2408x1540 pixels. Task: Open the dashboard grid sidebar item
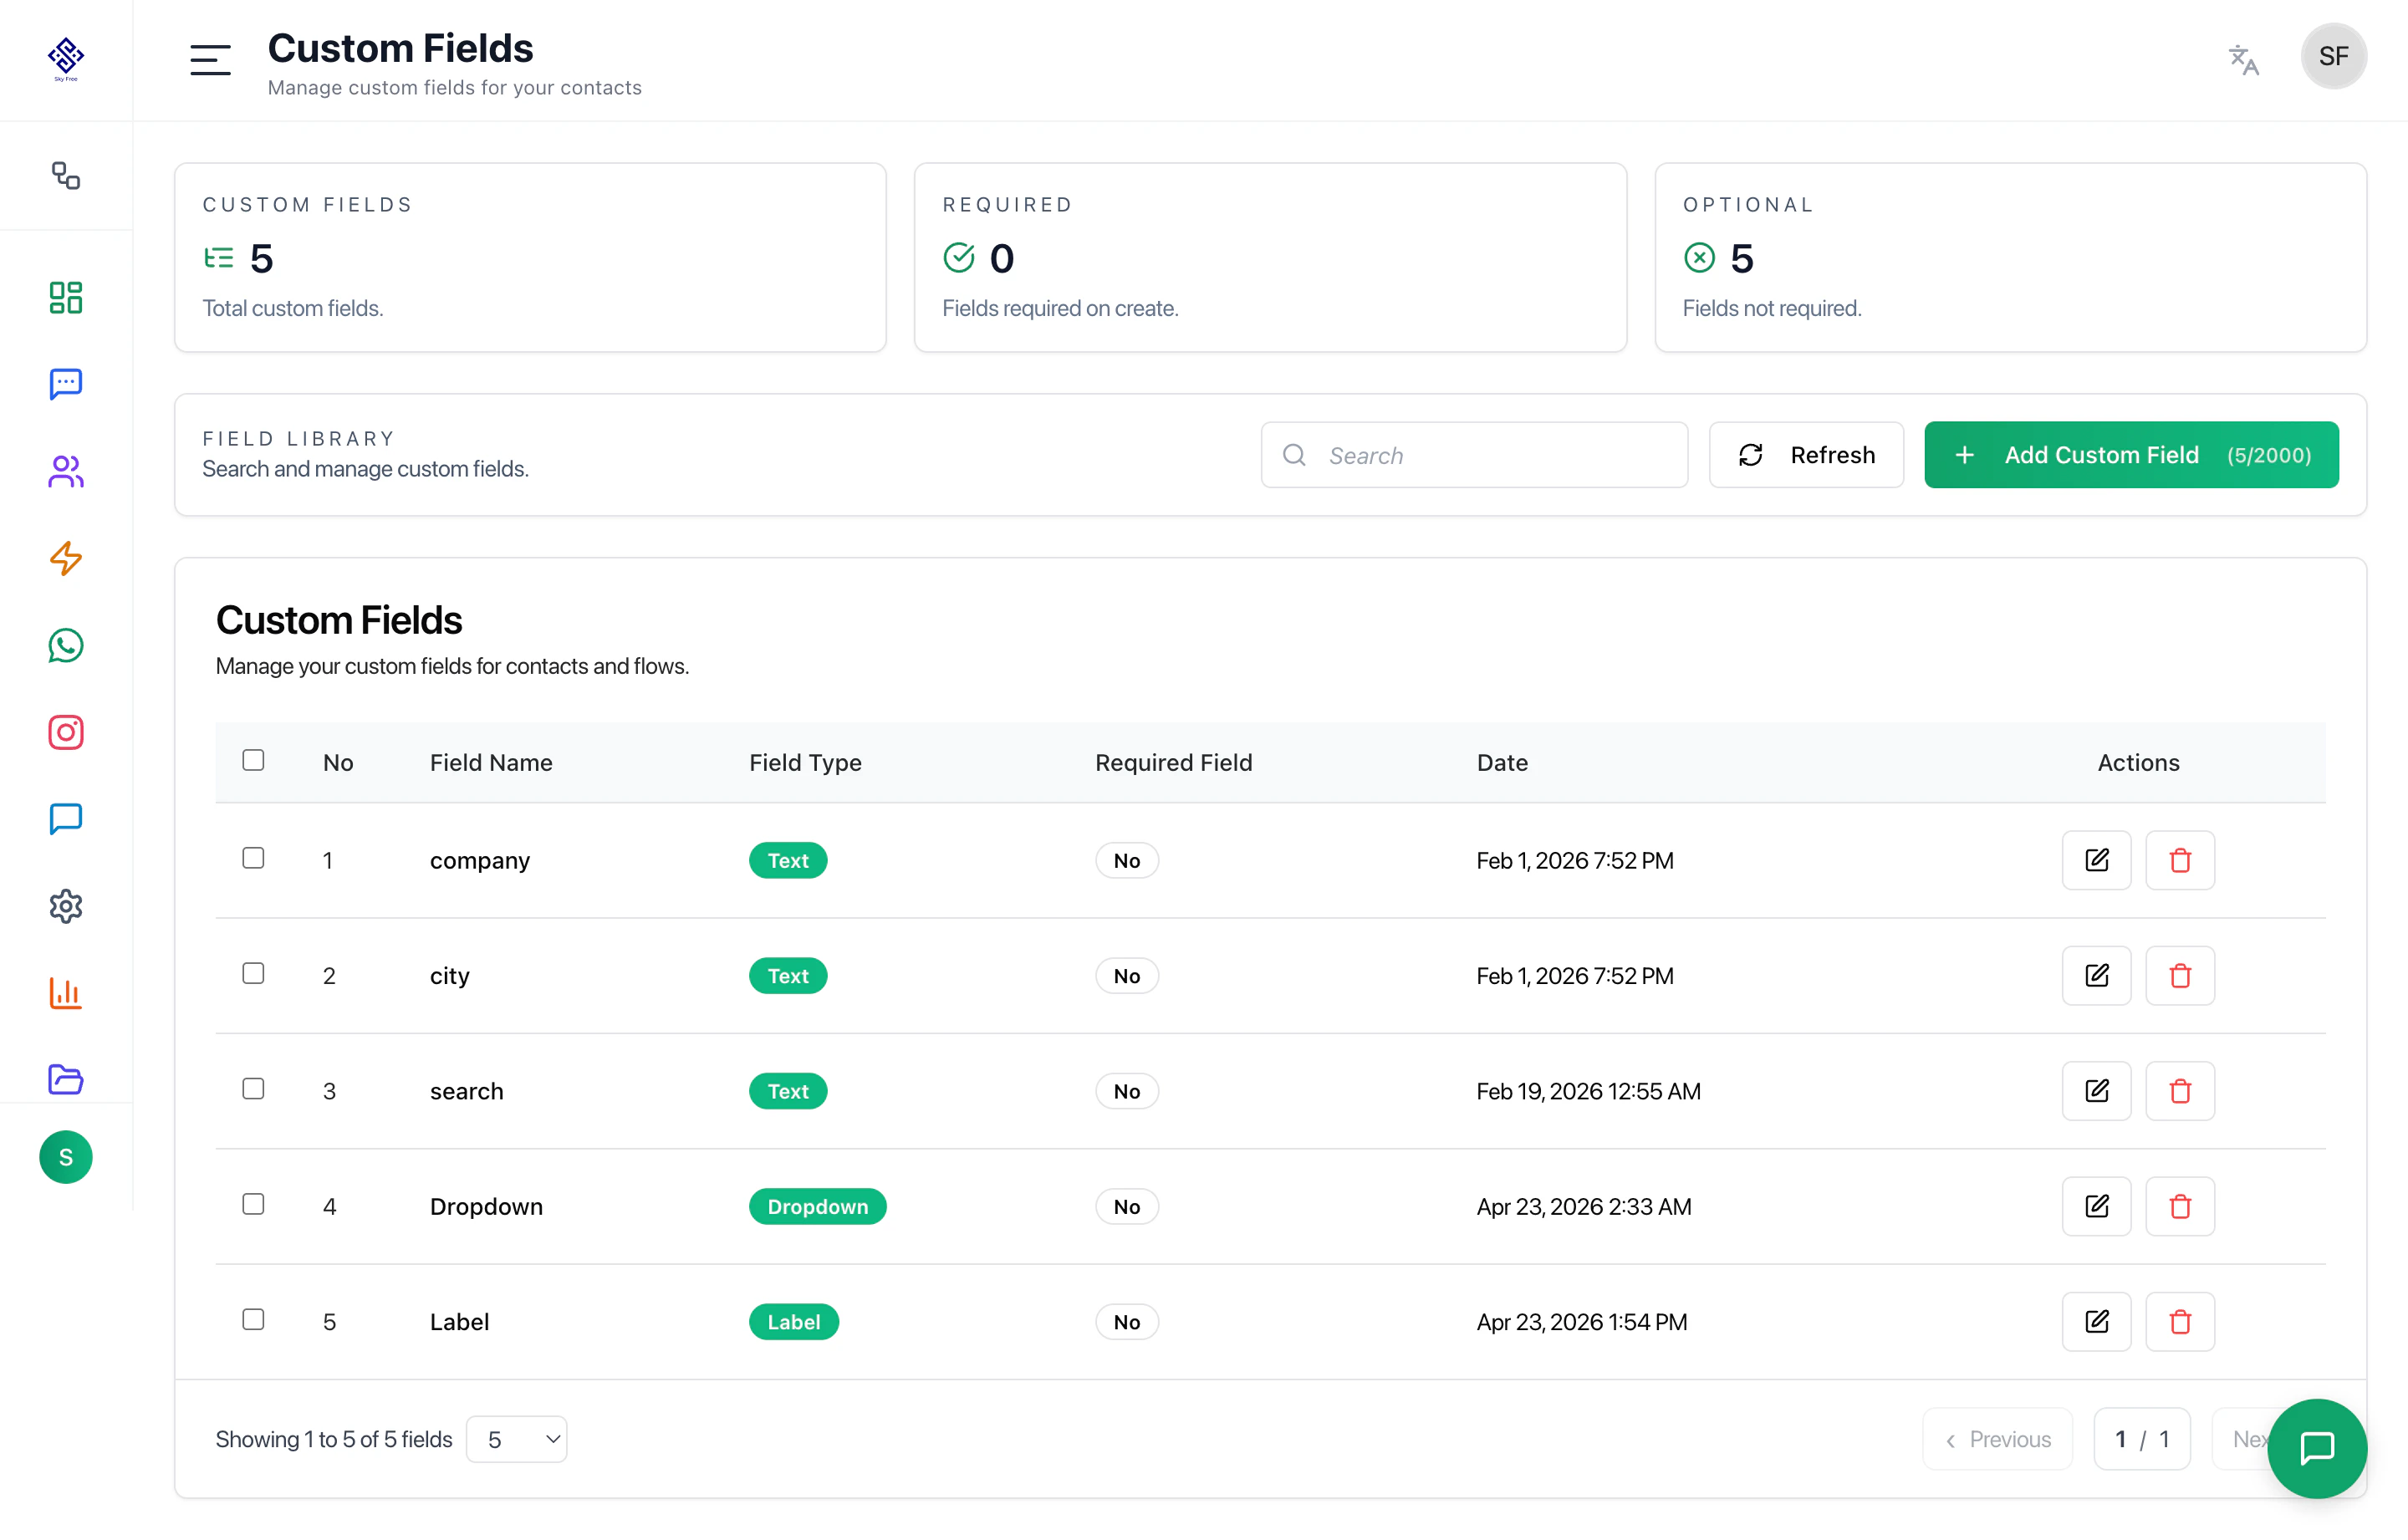pyautogui.click(x=66, y=297)
